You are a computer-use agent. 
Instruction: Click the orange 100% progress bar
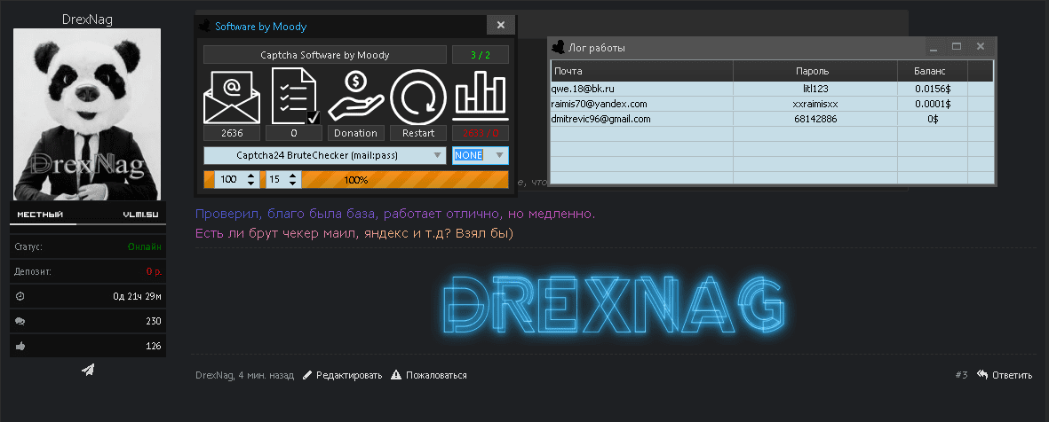pyautogui.click(x=405, y=180)
